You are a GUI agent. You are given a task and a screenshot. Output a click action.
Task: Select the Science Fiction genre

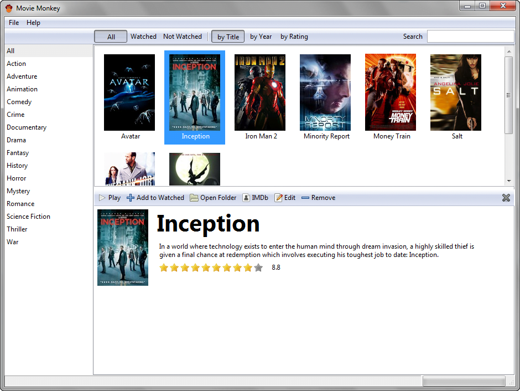[x=49, y=217]
